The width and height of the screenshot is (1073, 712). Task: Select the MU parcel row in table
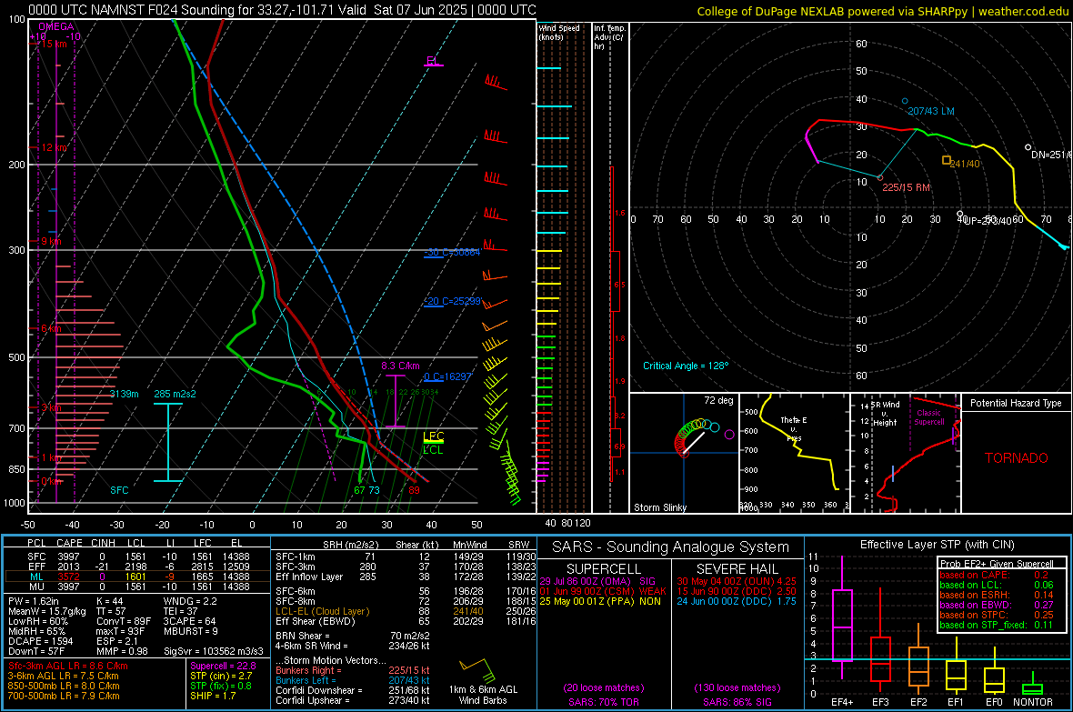coord(137,587)
